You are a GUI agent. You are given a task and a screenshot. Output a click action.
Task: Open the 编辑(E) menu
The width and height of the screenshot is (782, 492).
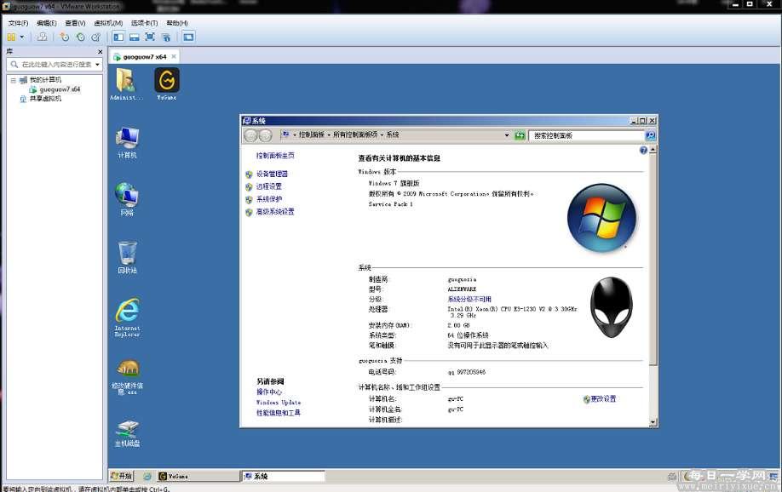tap(46, 23)
